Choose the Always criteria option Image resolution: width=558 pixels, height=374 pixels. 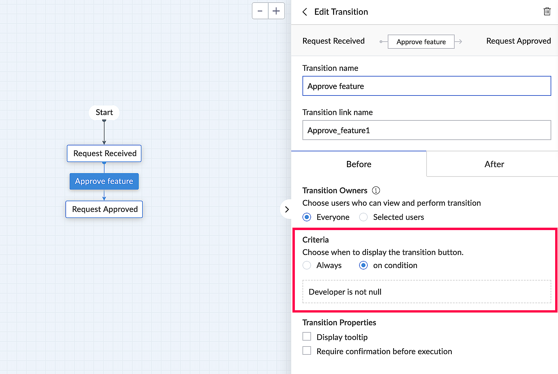307,265
